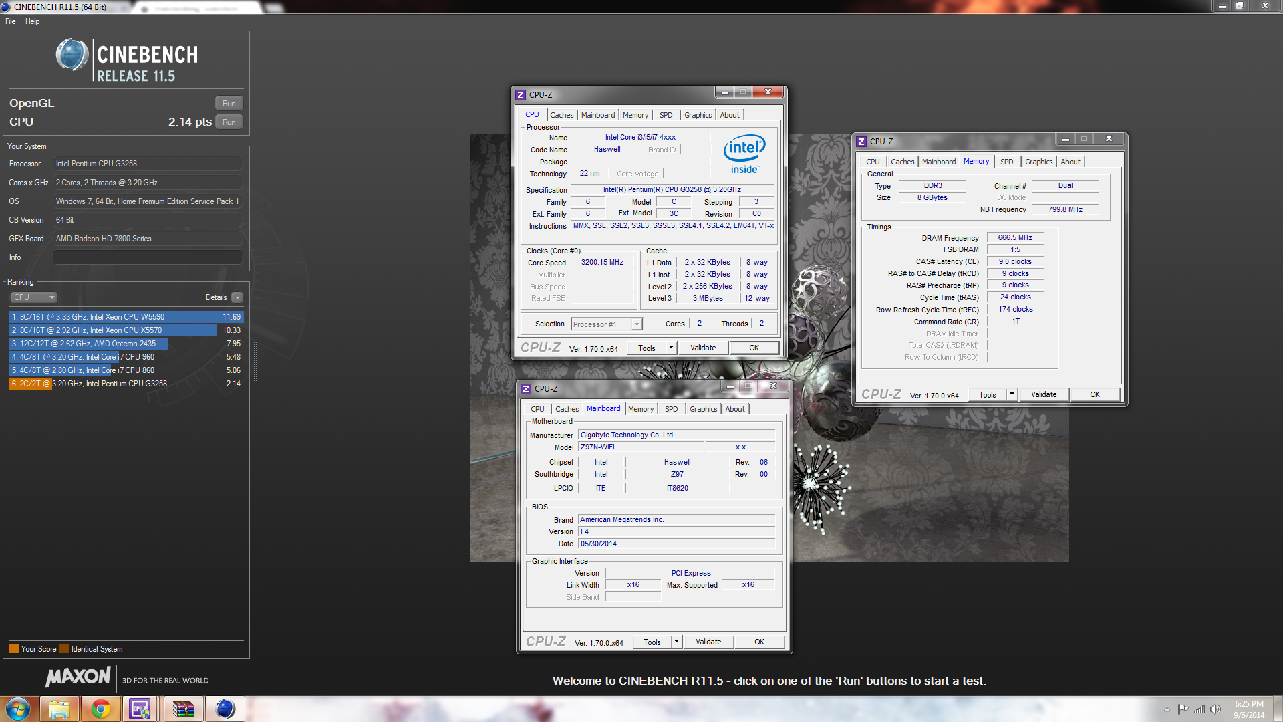Image resolution: width=1283 pixels, height=722 pixels.
Task: Expand Tools arrow in Mainboard CPU-Z window
Action: (677, 642)
